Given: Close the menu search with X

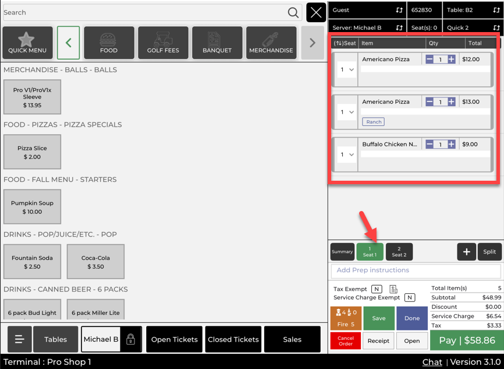Looking at the screenshot, I should pos(316,12).
